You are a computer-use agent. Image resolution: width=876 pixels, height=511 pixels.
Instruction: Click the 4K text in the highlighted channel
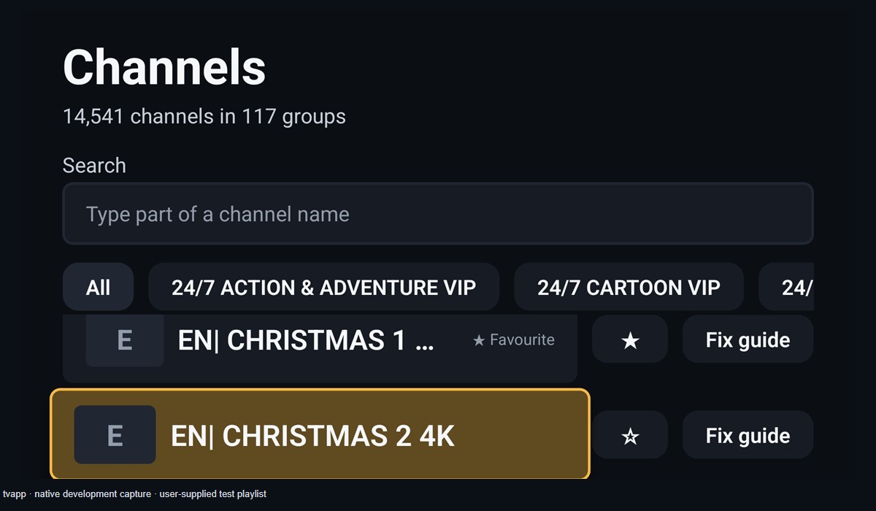(x=437, y=436)
